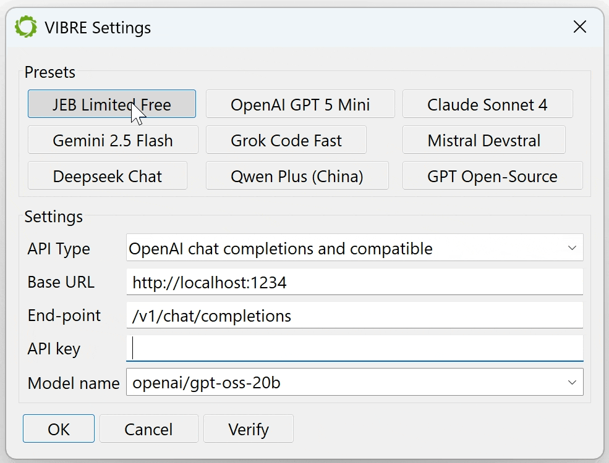
Task: Test the connection with Verify button
Action: coord(249,428)
